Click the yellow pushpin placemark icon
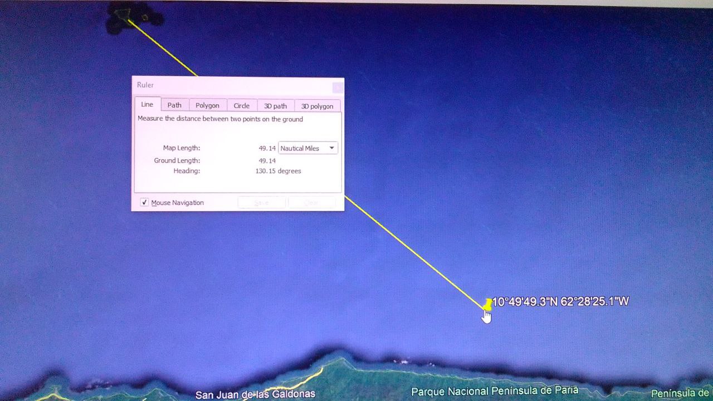 [x=488, y=304]
